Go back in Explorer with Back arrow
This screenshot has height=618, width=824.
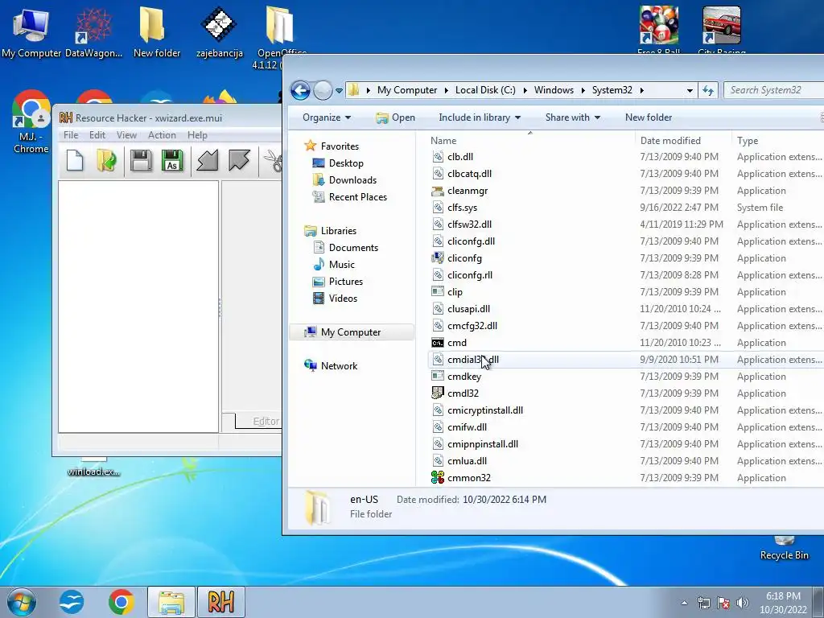tap(300, 90)
